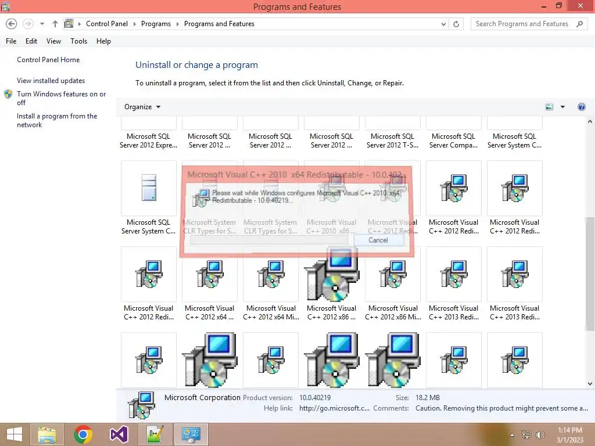This screenshot has height=446, width=595.
Task: Click the size value 18.2 MB
Action: (428, 397)
